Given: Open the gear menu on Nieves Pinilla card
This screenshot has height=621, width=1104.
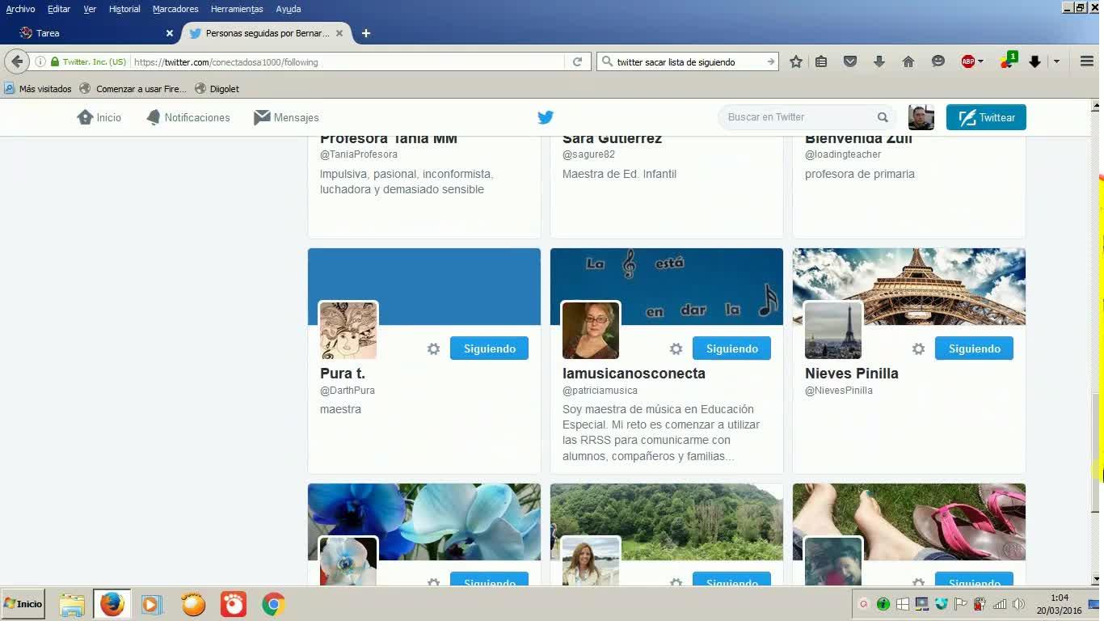Looking at the screenshot, I should tap(919, 349).
